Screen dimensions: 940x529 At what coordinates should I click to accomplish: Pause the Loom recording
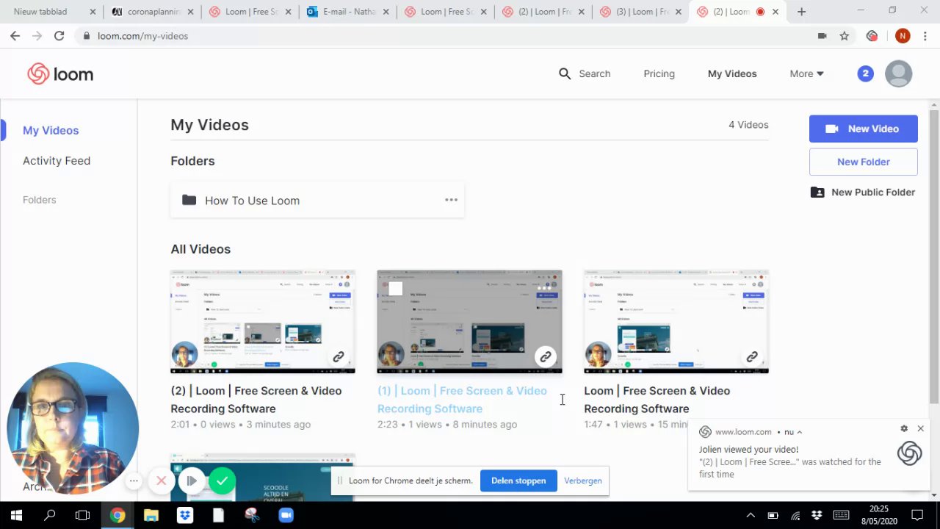point(191,481)
